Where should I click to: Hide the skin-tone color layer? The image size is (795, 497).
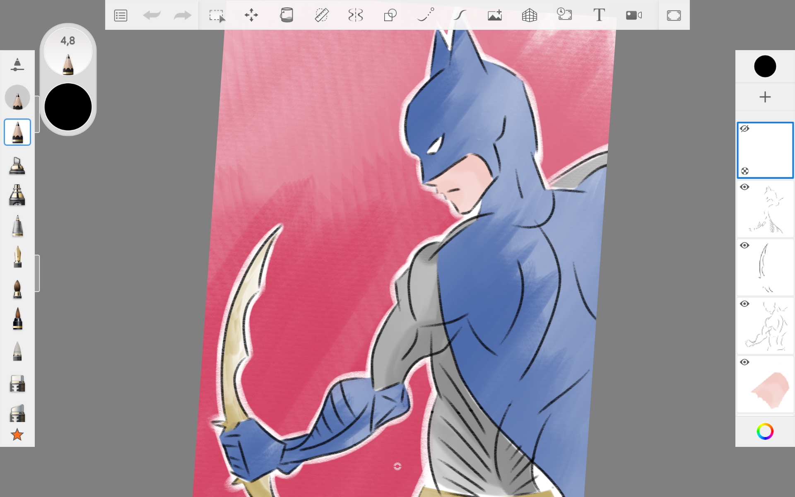pos(744,362)
